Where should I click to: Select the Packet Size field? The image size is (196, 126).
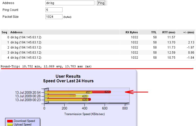pyautogui.click(x=54, y=17)
